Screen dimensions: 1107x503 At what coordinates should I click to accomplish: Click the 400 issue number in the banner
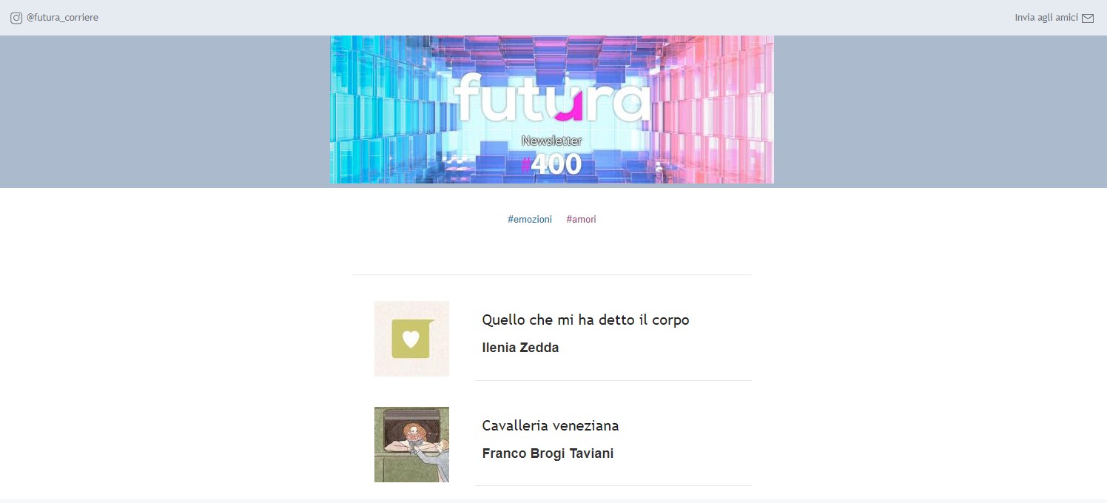tap(556, 164)
